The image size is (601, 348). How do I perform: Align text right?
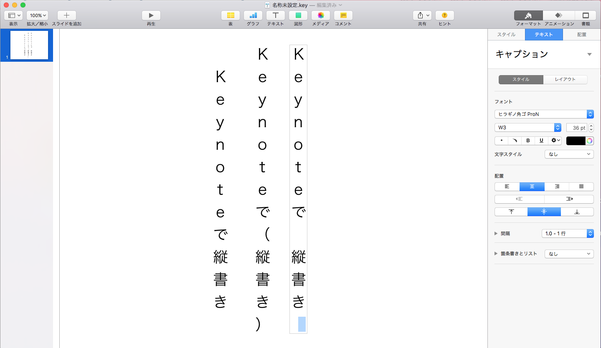pyautogui.click(x=557, y=187)
